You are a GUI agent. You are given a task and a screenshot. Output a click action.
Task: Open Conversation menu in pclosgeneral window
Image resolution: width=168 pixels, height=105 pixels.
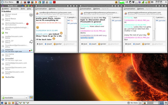tap(85, 9)
